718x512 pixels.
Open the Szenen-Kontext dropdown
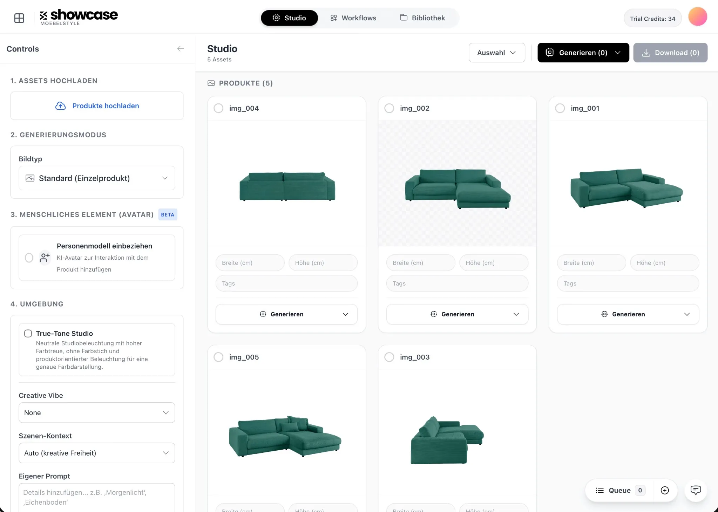97,453
